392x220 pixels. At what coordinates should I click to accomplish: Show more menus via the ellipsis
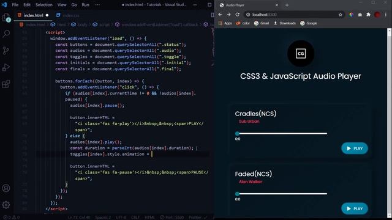97,4
